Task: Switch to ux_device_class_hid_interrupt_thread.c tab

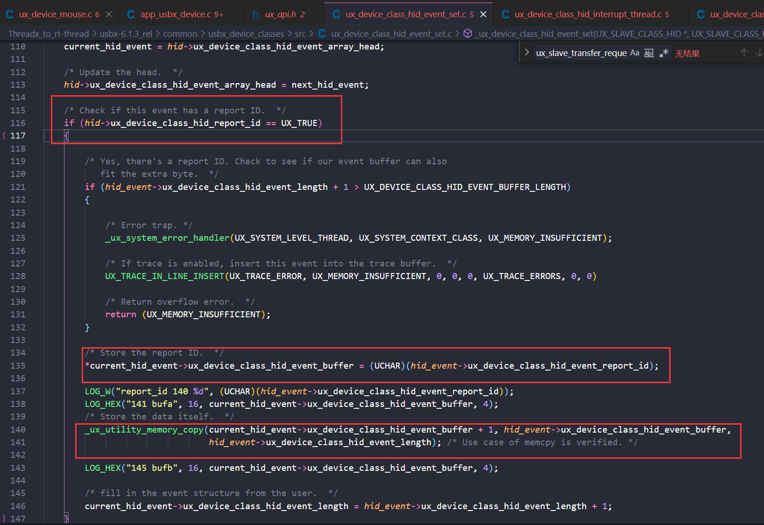Action: click(587, 14)
